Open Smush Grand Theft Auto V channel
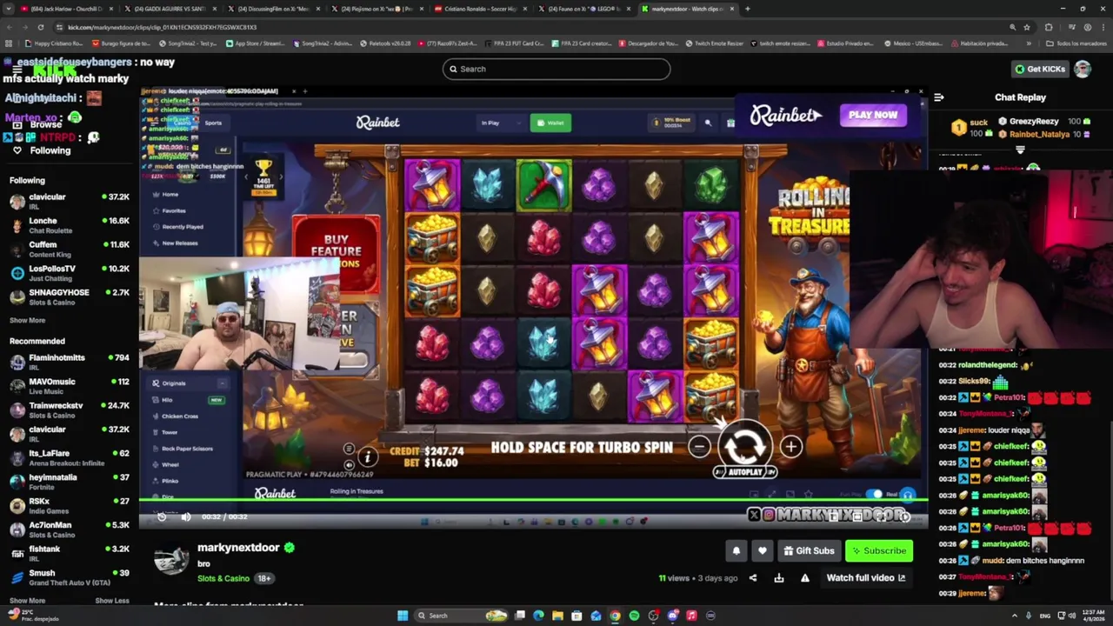Viewport: 1113px width, 626px height. 70,577
